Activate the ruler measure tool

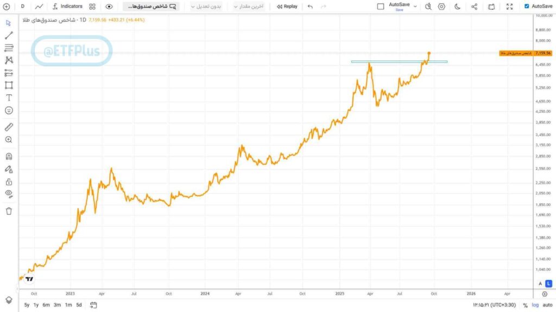tap(9, 127)
